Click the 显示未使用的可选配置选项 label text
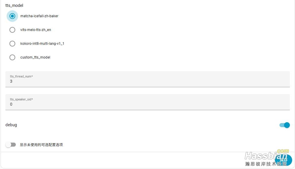The image size is (295, 169). 41,145
